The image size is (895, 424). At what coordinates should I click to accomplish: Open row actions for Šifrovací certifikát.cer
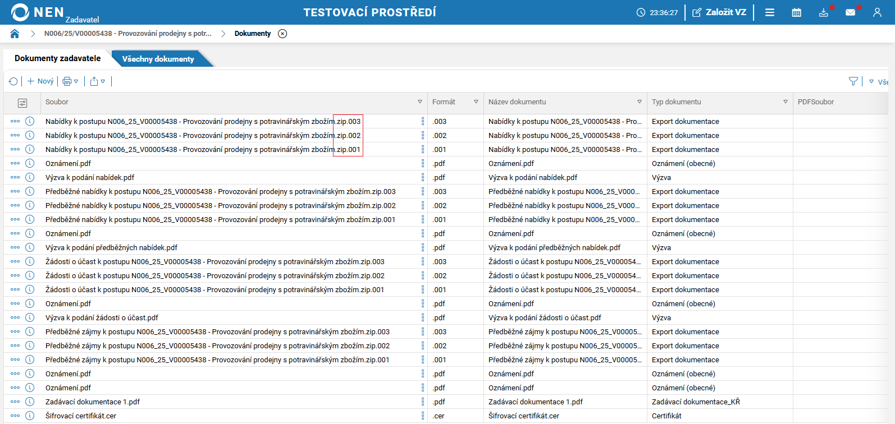tap(15, 416)
